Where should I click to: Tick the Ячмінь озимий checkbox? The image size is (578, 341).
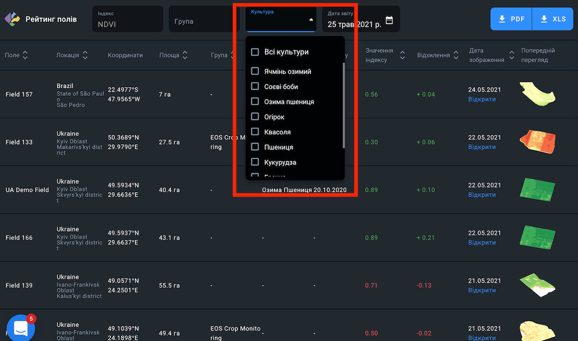coord(255,71)
